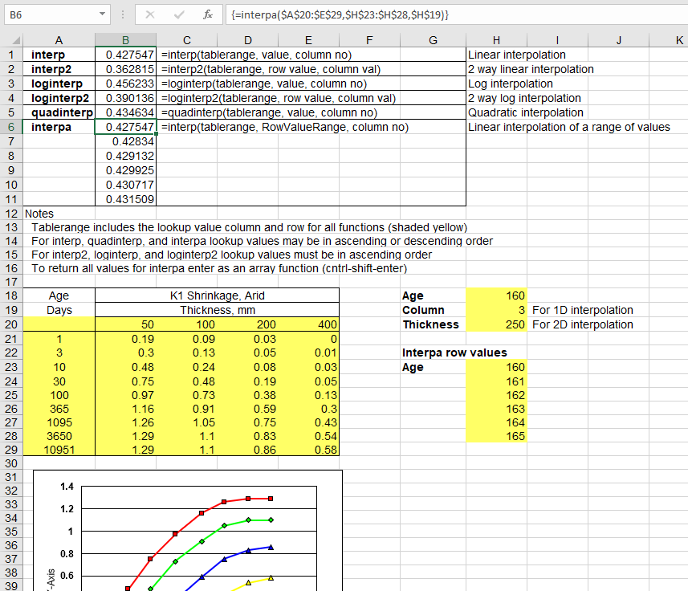The image size is (688, 591).
Task: Click the quadinterp result cell 0.434634
Action: click(x=125, y=112)
